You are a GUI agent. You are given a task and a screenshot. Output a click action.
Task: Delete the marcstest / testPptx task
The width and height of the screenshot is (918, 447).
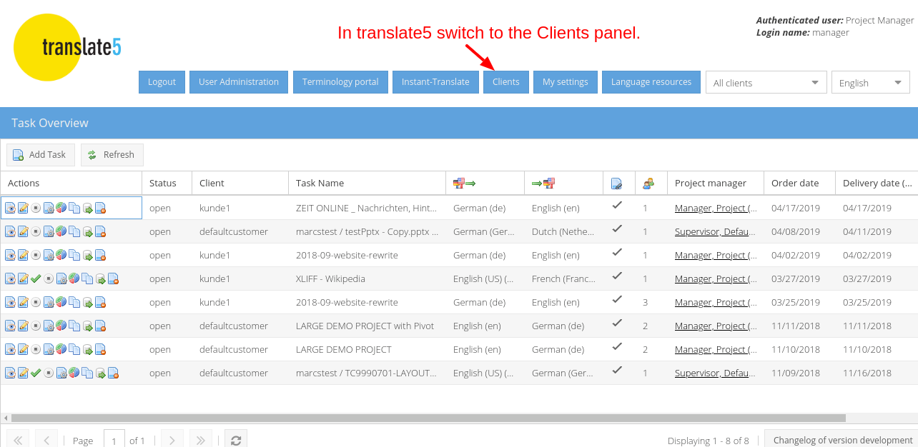[x=100, y=231]
